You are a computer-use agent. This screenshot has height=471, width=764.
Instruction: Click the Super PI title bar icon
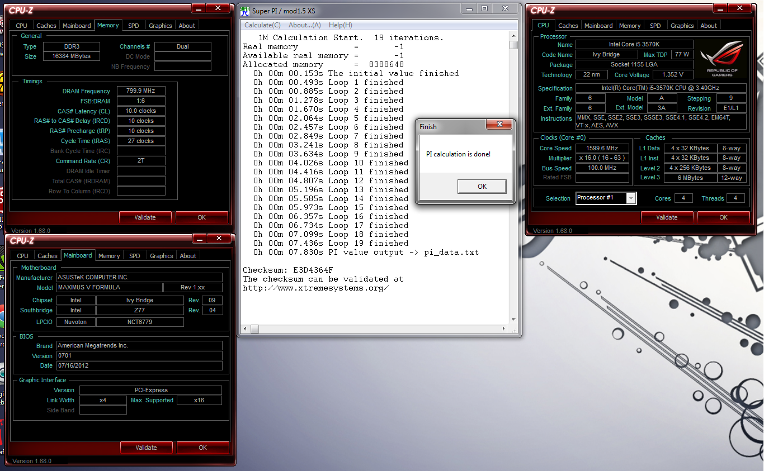(x=245, y=11)
